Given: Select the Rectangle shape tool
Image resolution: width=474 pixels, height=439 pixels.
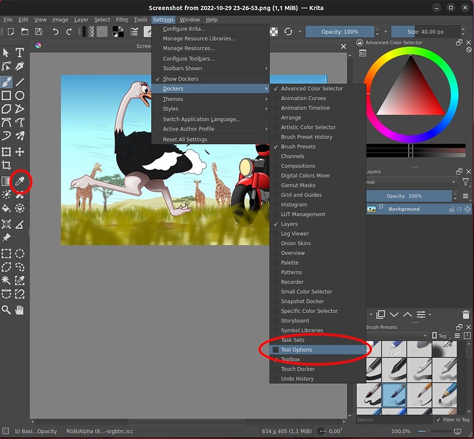Looking at the screenshot, I should point(7,96).
